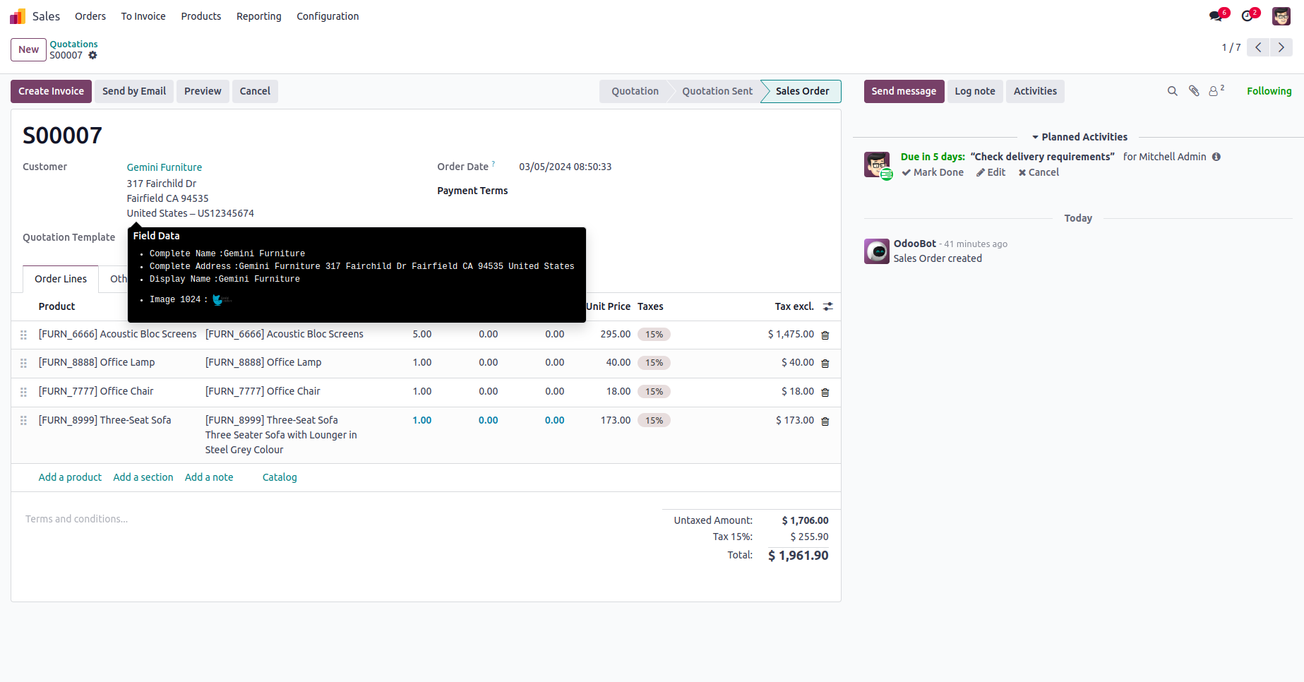
Task: Click the 15% tax tag on Acoustic Bloc Screens row
Action: click(x=654, y=335)
